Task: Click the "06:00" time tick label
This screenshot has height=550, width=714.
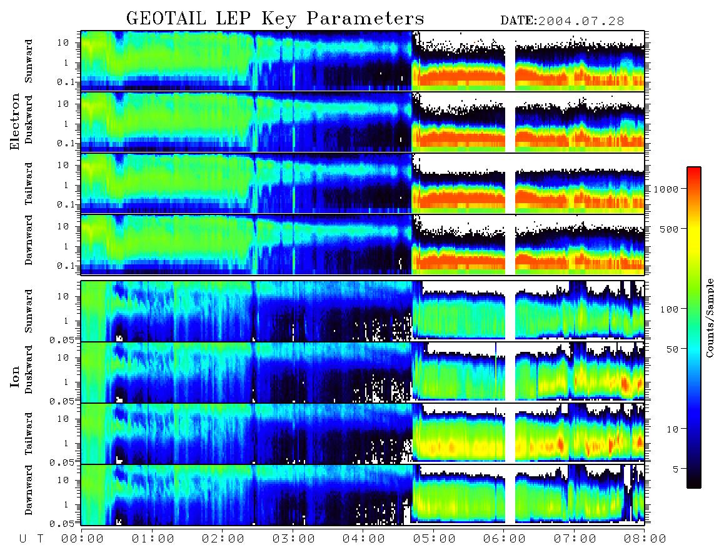Action: pyautogui.click(x=505, y=539)
